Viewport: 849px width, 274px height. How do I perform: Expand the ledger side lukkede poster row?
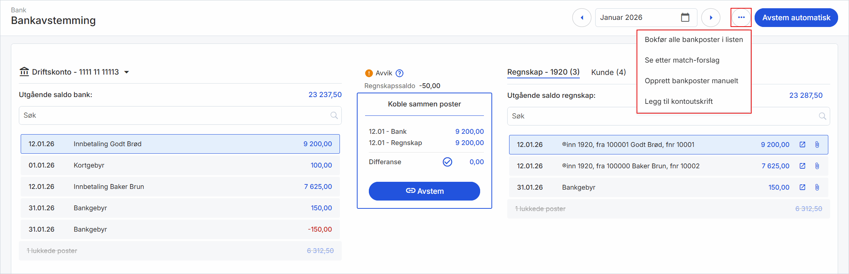coord(668,209)
